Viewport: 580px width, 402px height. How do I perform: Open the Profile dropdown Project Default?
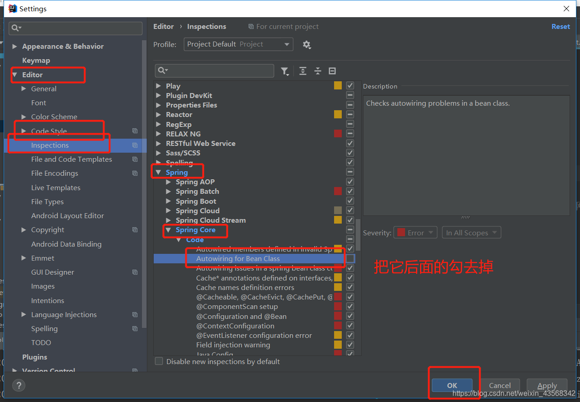238,44
